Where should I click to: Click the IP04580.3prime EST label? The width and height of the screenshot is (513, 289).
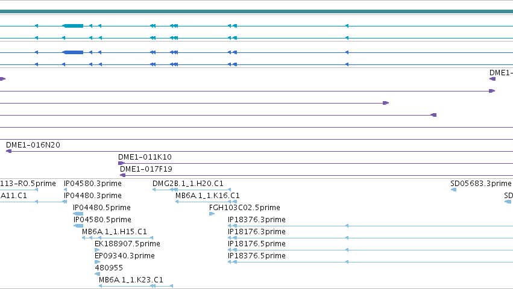pyautogui.click(x=93, y=184)
